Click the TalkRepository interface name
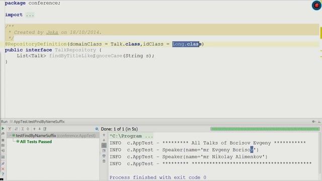 75,50
